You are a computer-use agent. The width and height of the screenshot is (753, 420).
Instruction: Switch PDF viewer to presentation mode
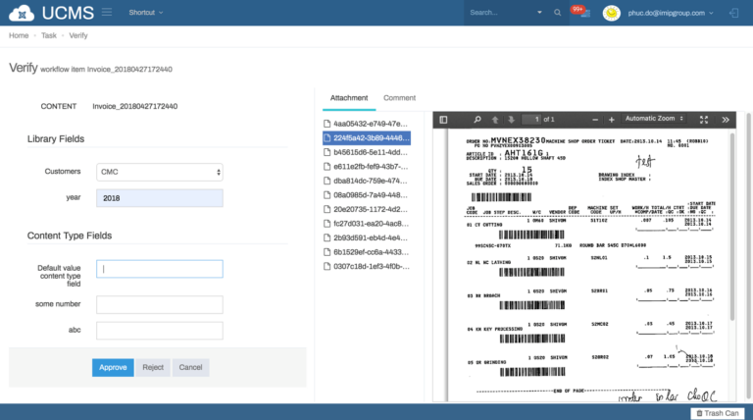(x=703, y=119)
